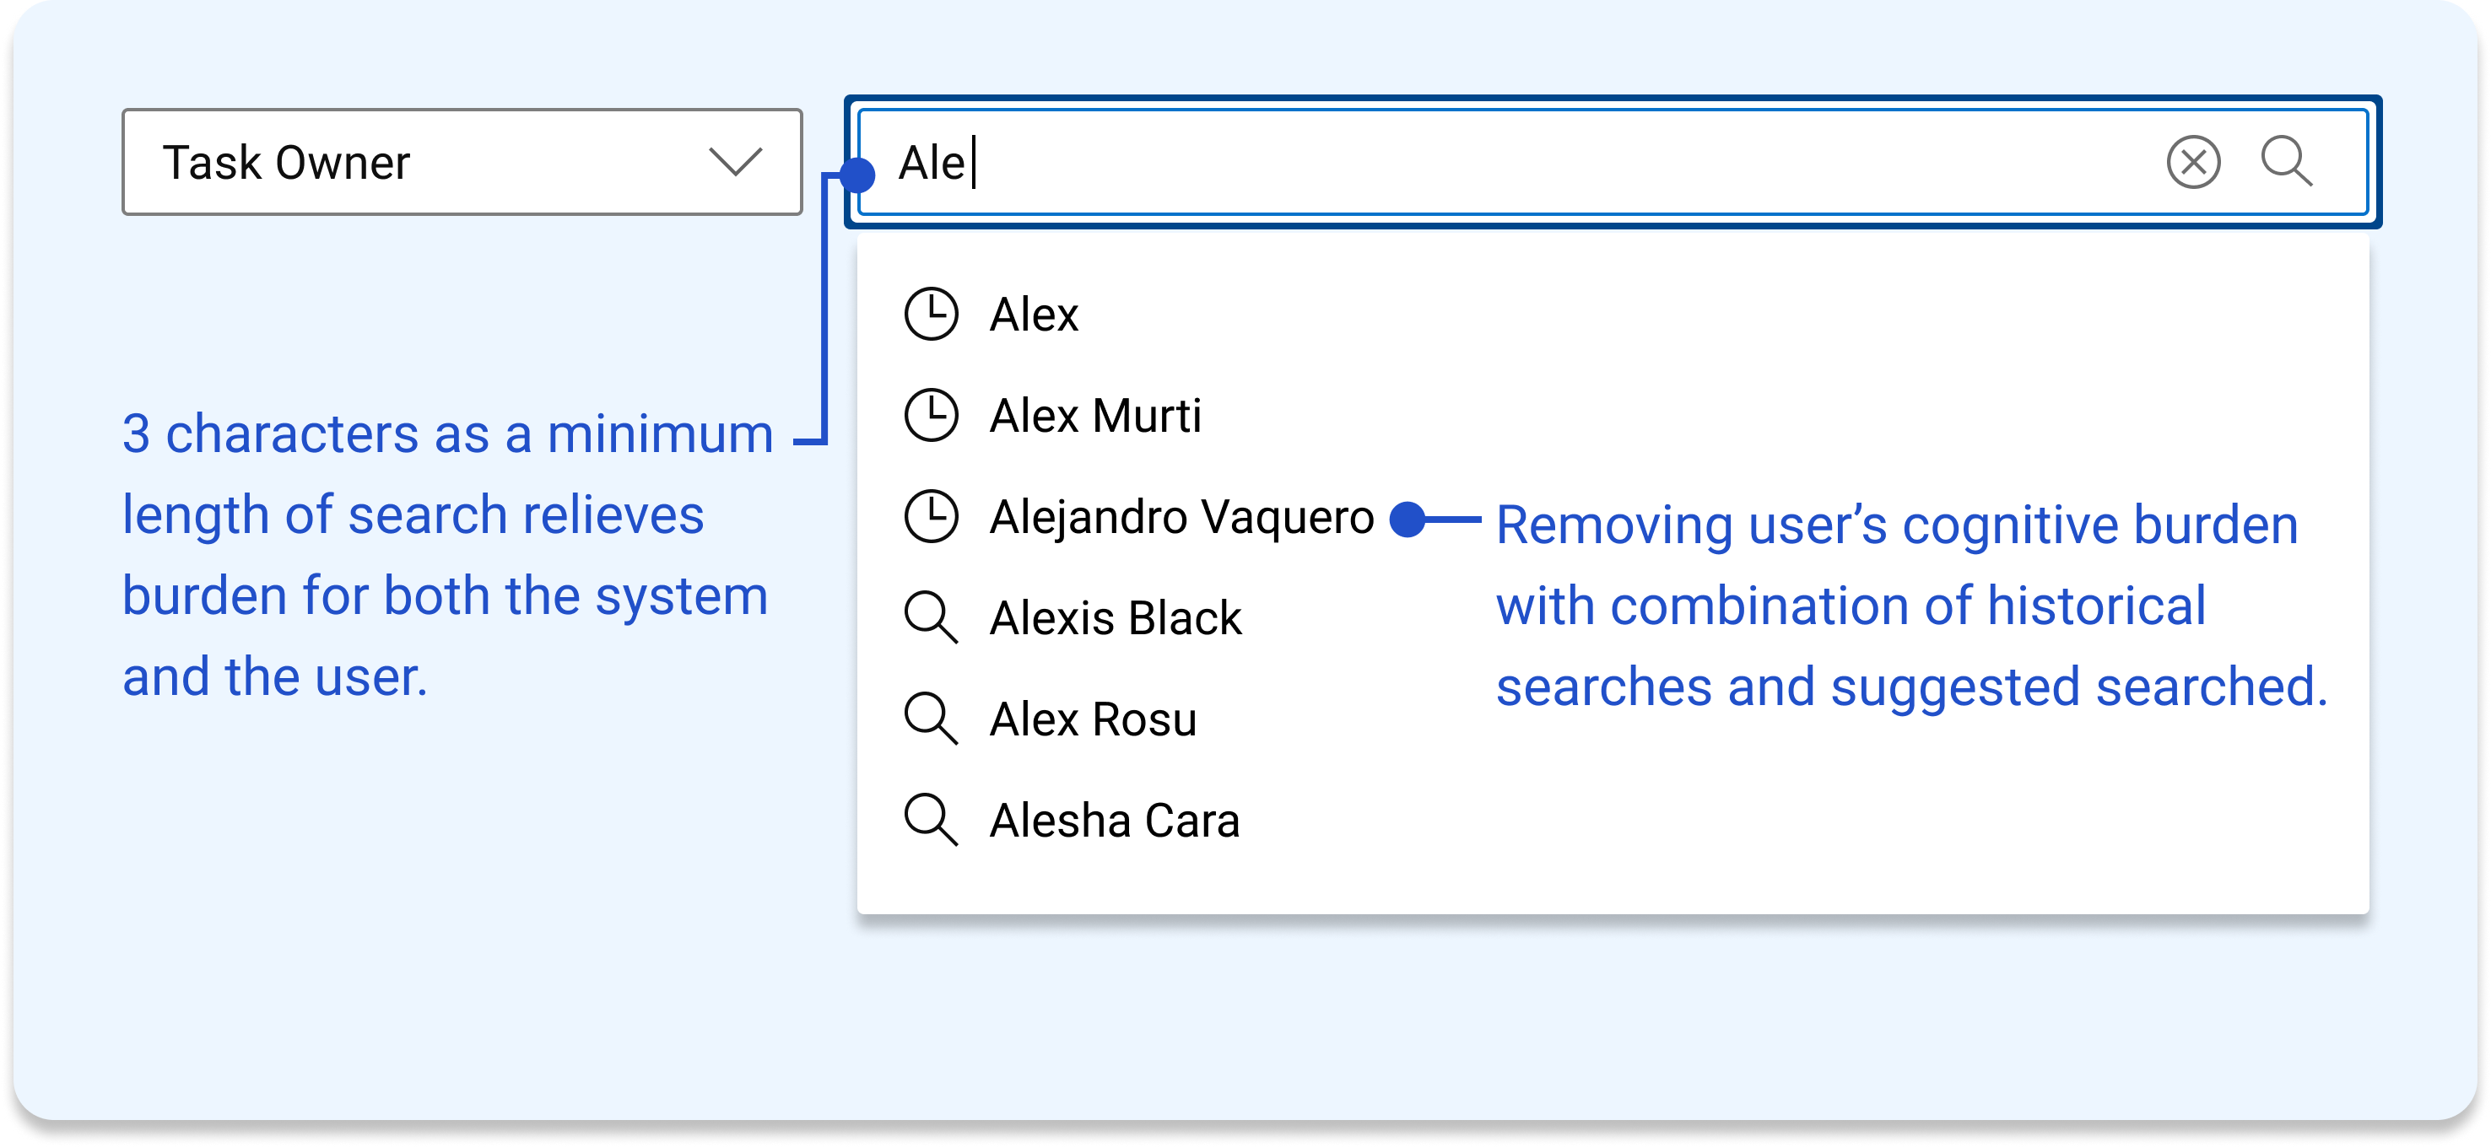Click the blue dot marker on search field

coord(857,175)
